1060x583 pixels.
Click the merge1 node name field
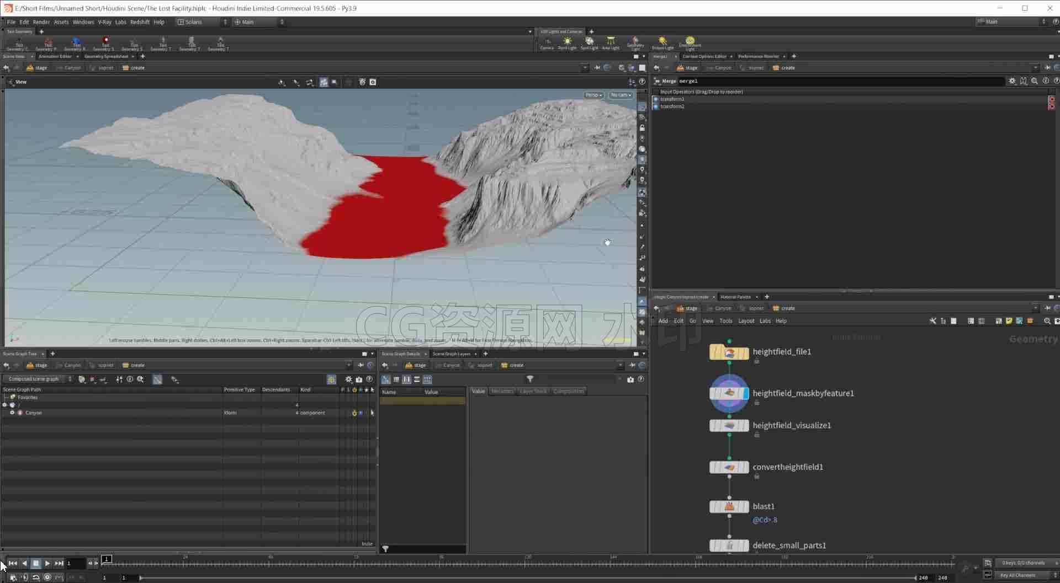click(x=841, y=81)
